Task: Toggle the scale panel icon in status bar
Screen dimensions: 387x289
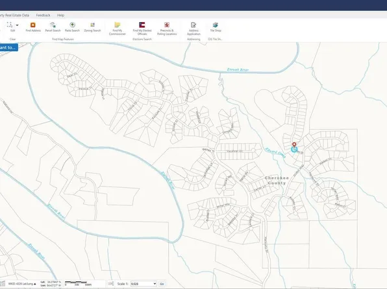Action: [110, 284]
